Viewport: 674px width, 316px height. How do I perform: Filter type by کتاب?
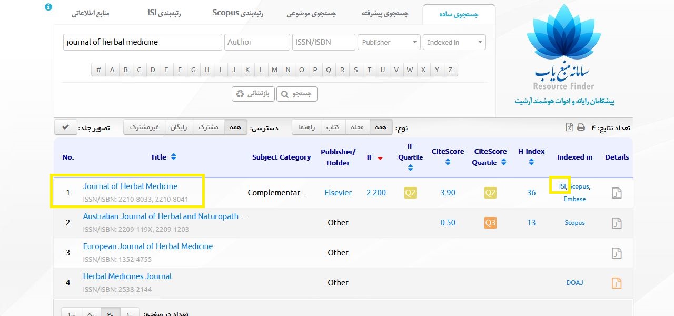(x=333, y=127)
